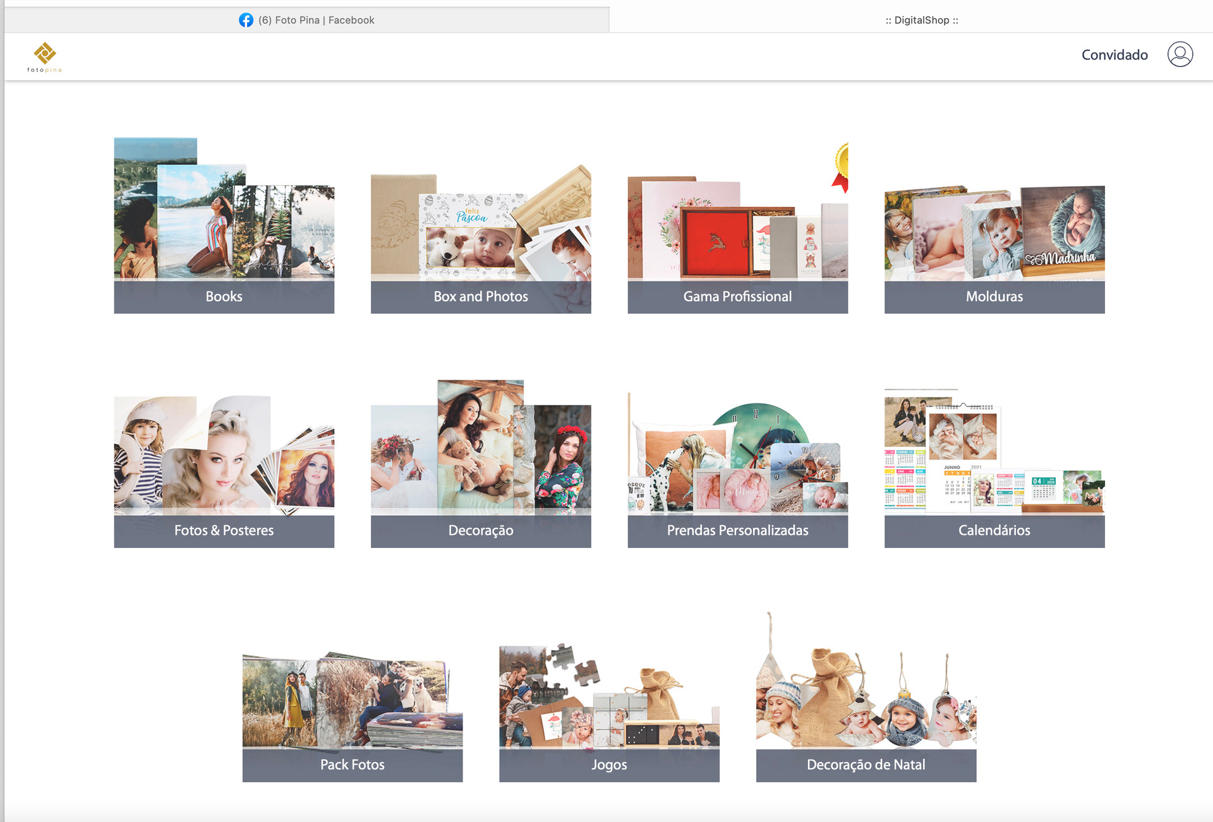Viewport: 1213px width, 822px height.
Task: Open the Decoração category label
Action: click(x=480, y=530)
